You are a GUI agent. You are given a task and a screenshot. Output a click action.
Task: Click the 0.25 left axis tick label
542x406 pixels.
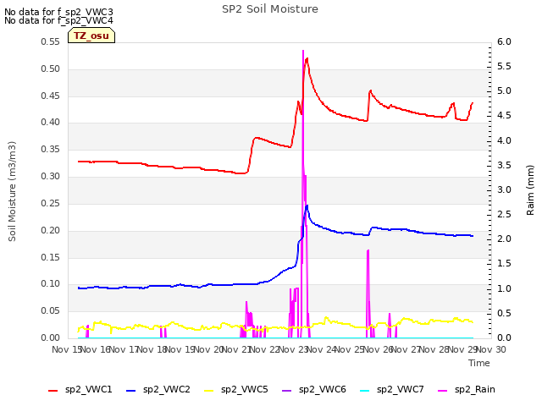coord(51,203)
